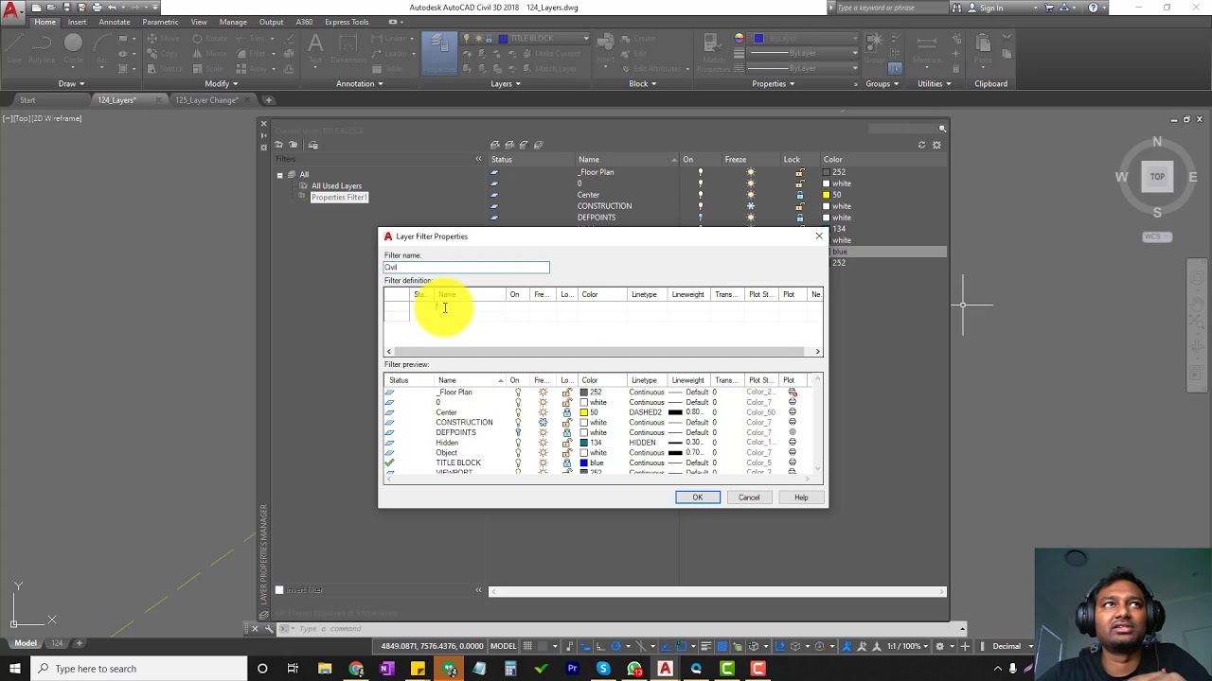Viewport: 1212px width, 681px height.
Task: Open Layer States Manager icon
Action: pyautogui.click(x=312, y=145)
